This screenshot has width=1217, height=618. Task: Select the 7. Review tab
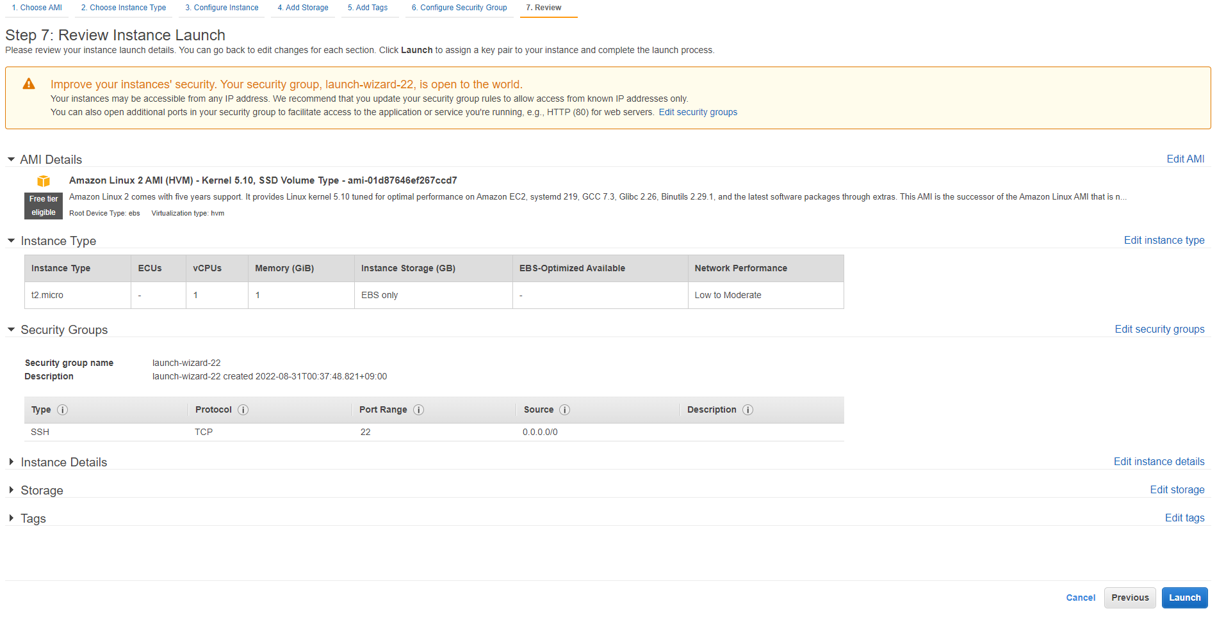click(x=544, y=8)
